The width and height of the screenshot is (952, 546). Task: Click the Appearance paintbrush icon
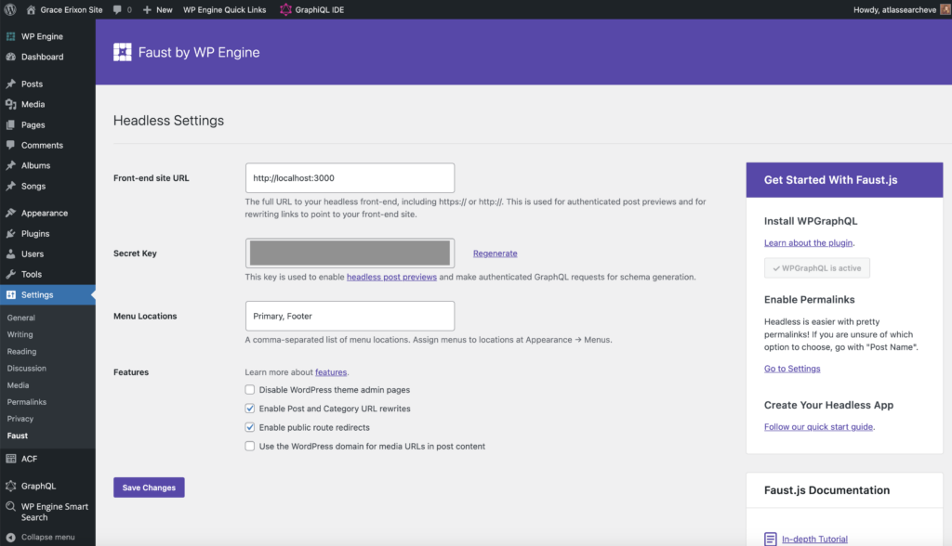click(11, 214)
